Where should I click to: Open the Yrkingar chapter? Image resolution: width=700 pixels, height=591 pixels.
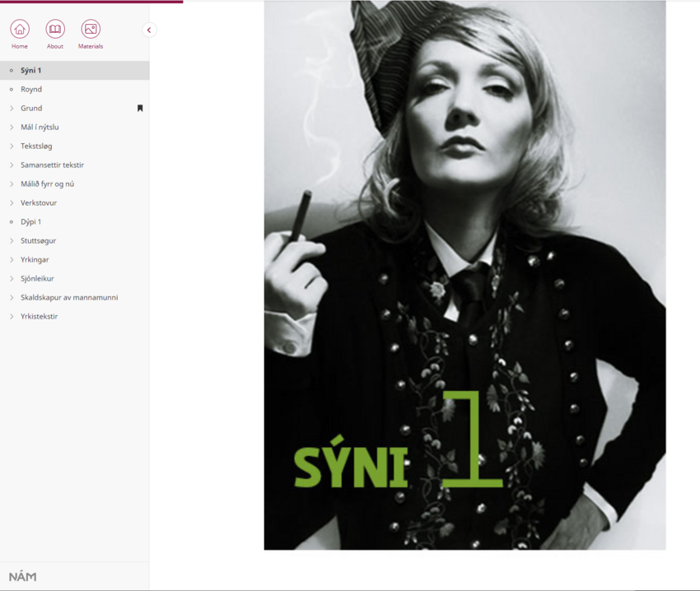point(35,259)
